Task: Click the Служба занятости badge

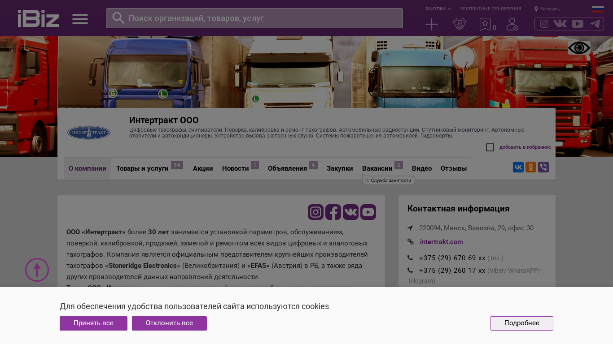Action: (x=389, y=180)
